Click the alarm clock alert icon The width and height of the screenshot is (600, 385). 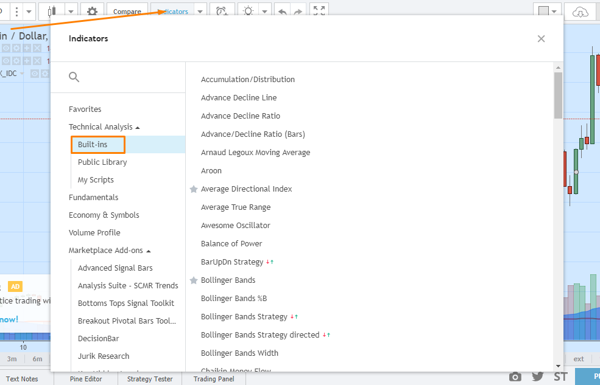[222, 12]
